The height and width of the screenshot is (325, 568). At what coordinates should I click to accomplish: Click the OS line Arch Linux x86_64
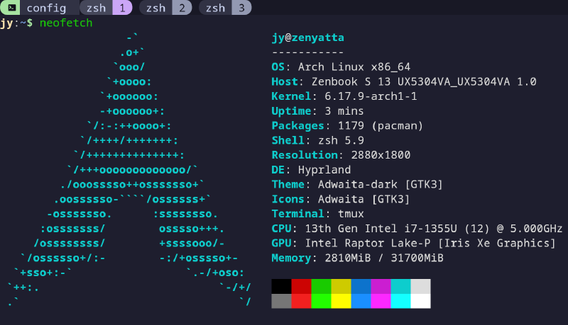point(341,67)
